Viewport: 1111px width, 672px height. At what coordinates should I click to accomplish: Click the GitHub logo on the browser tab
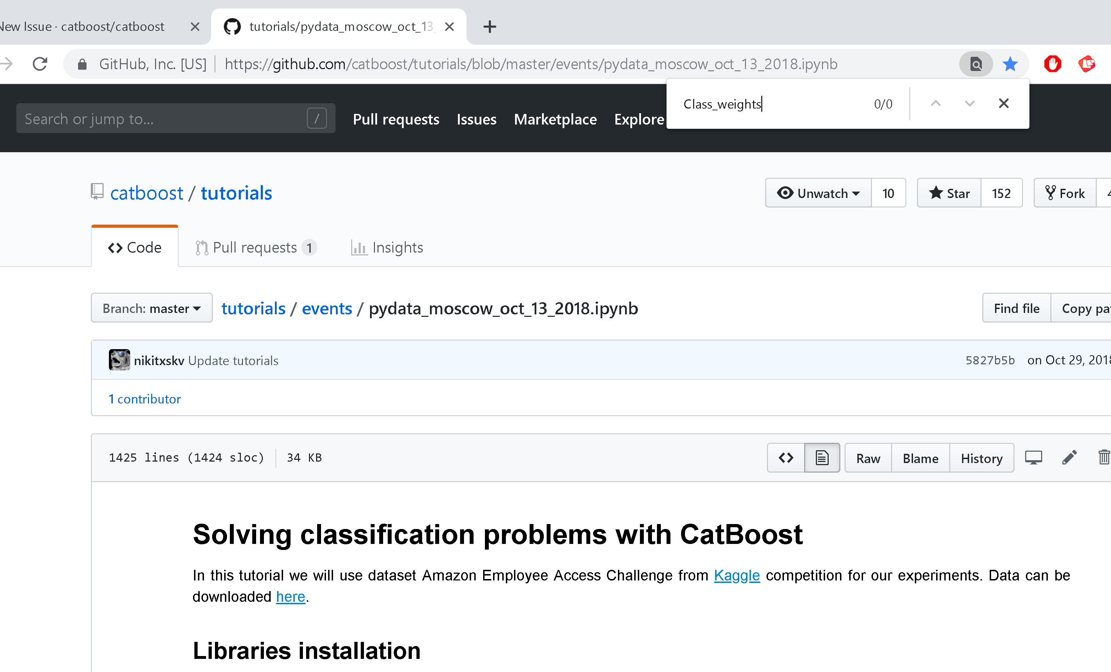pos(232,26)
